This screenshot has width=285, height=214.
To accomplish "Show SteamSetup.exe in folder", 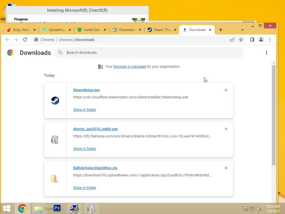I will click(85, 110).
